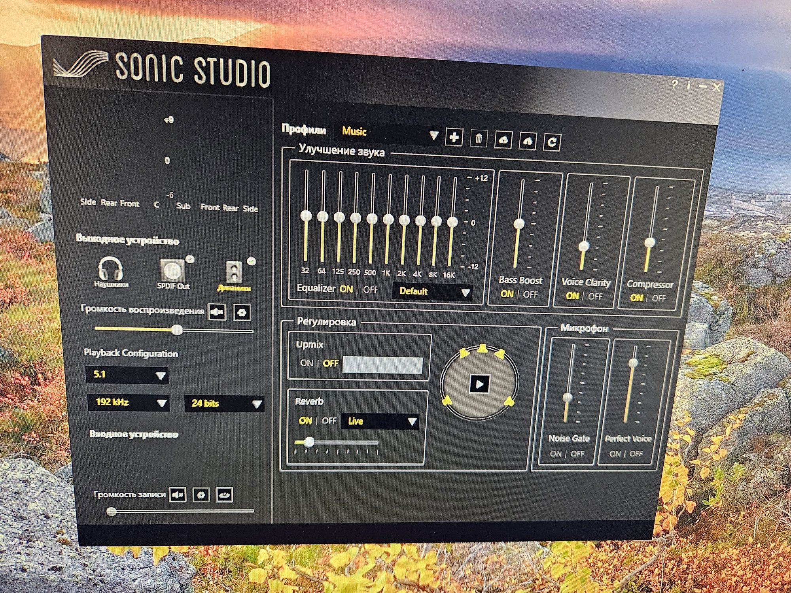Screen dimensions: 791x593
Task: Play the surround speaker test
Action: [480, 384]
